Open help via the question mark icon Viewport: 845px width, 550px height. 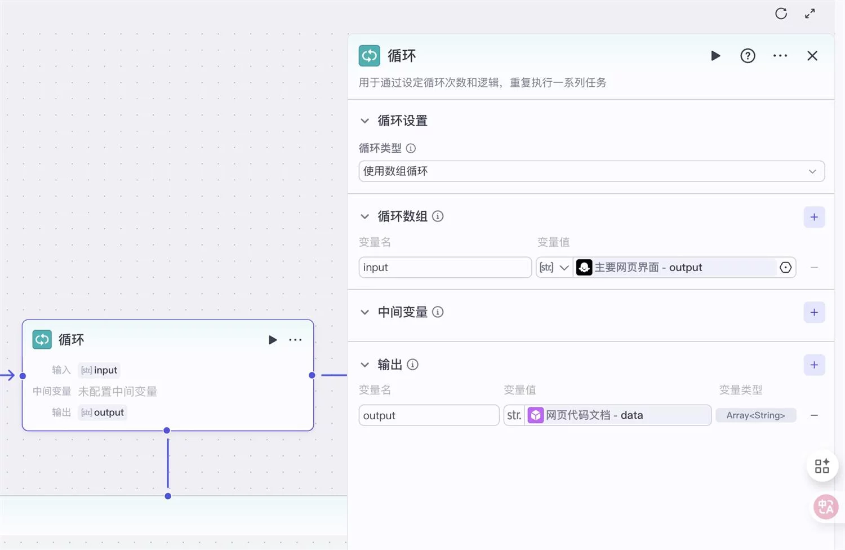(x=748, y=56)
